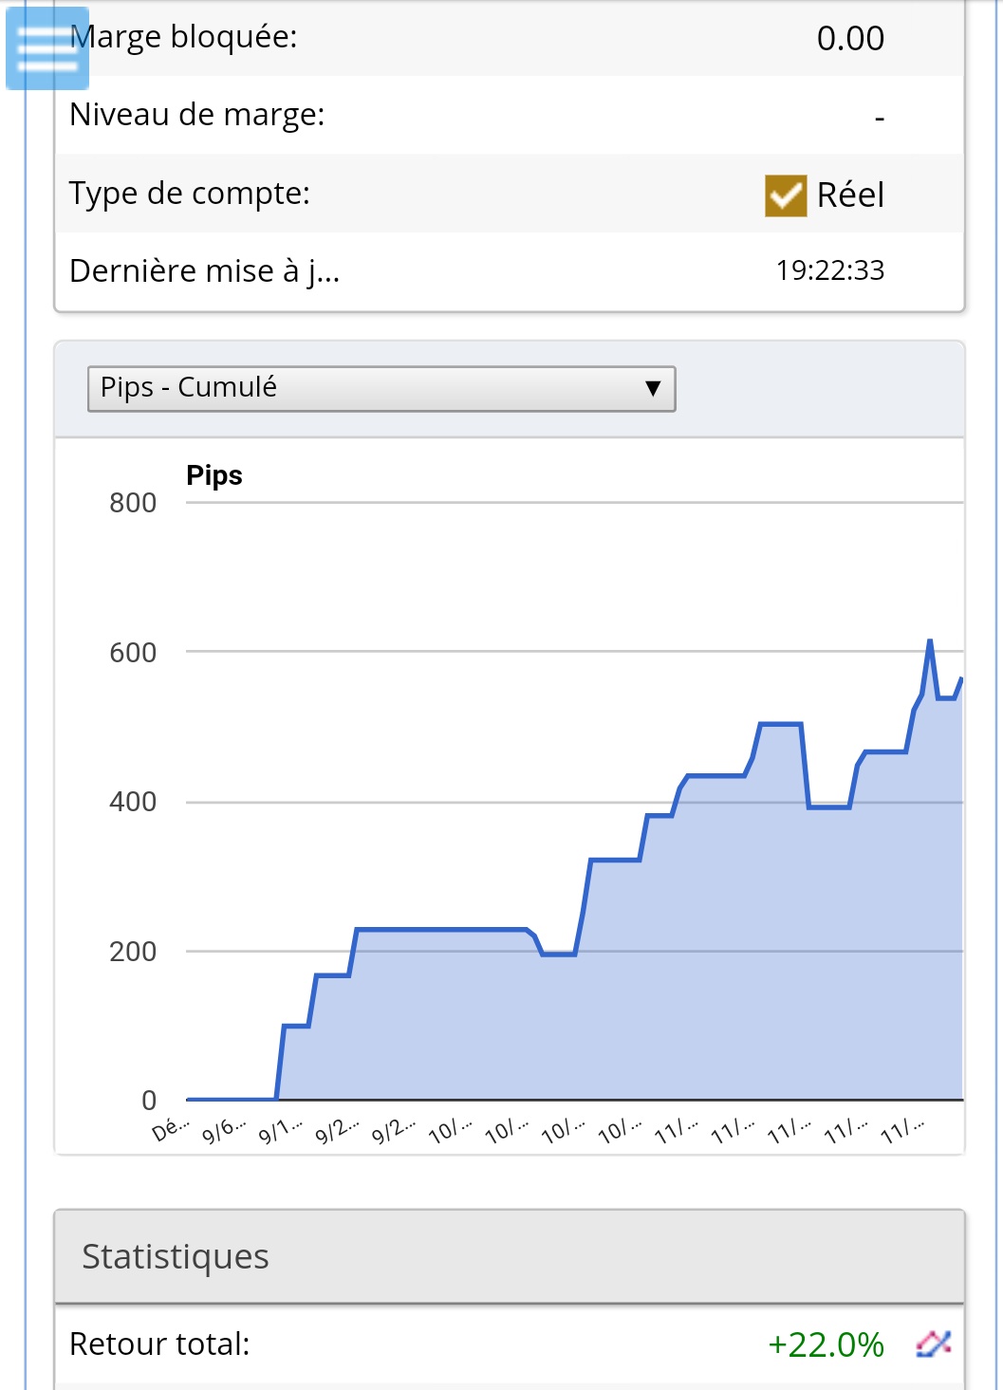Toggle the Réel account type checkbox
Image resolution: width=1003 pixels, height=1390 pixels.
pos(786,195)
